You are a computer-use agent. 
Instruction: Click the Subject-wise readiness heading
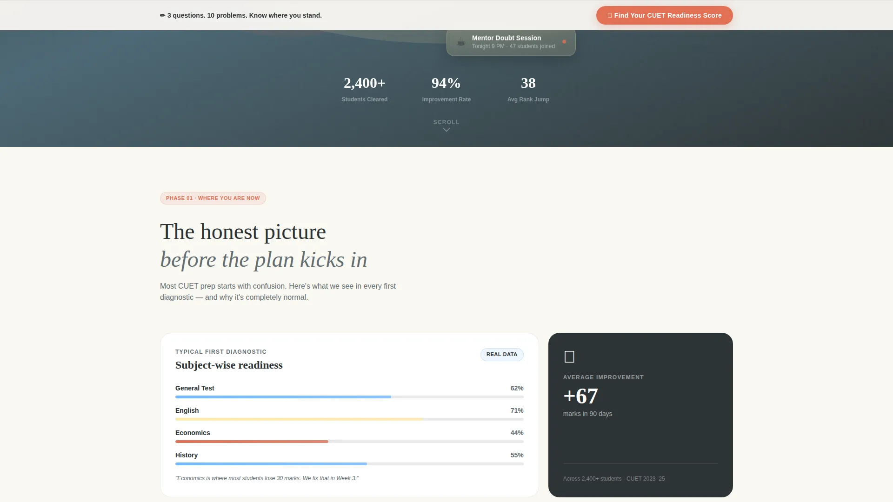tap(229, 365)
